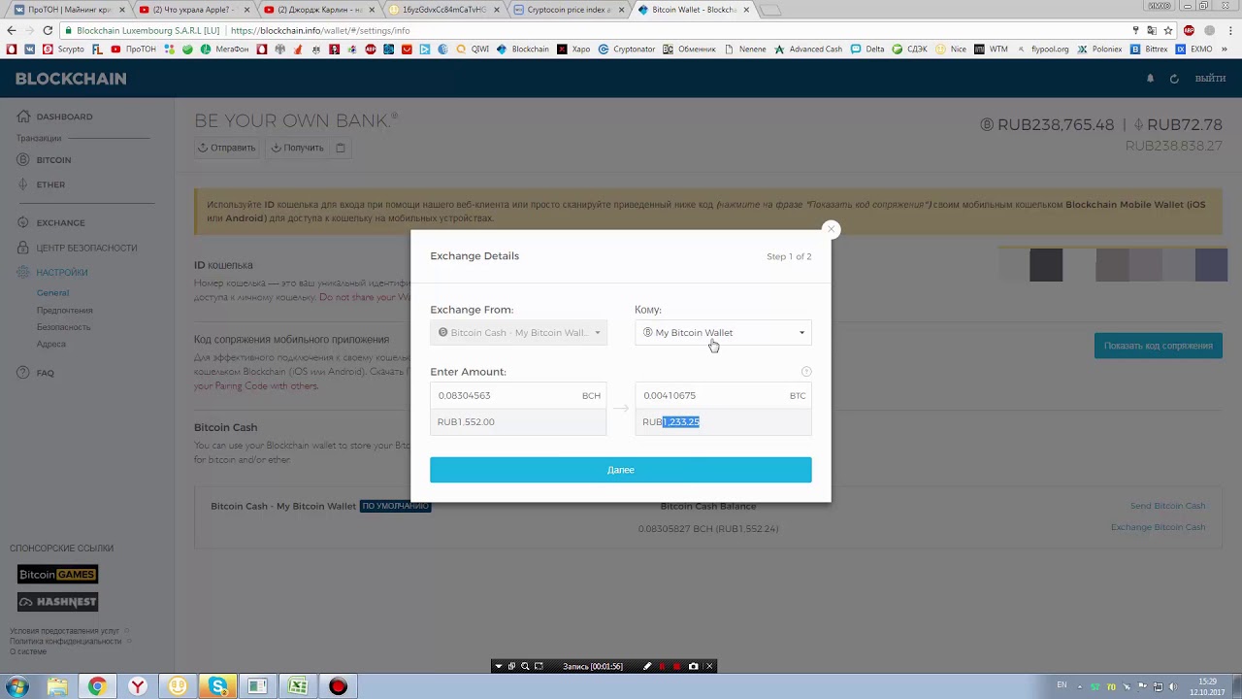The width and height of the screenshot is (1242, 699).
Task: Click the refresh icon in the Blockchain header
Action: [x=1174, y=79]
